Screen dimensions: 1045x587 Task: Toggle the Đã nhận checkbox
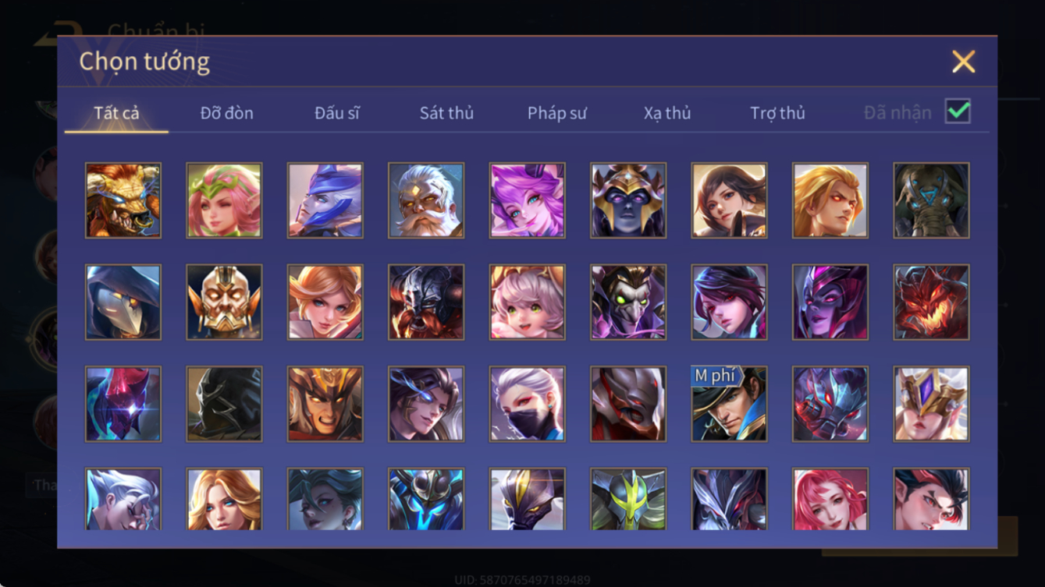click(x=958, y=111)
